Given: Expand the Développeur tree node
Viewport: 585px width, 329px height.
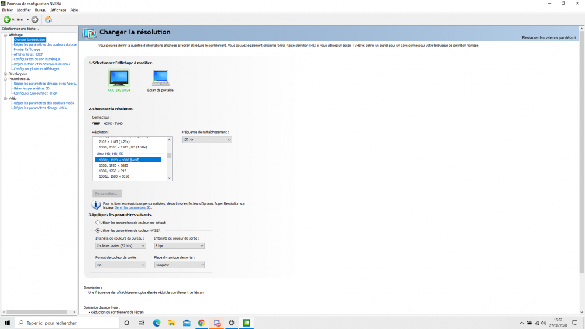Looking at the screenshot, I should click(6, 74).
